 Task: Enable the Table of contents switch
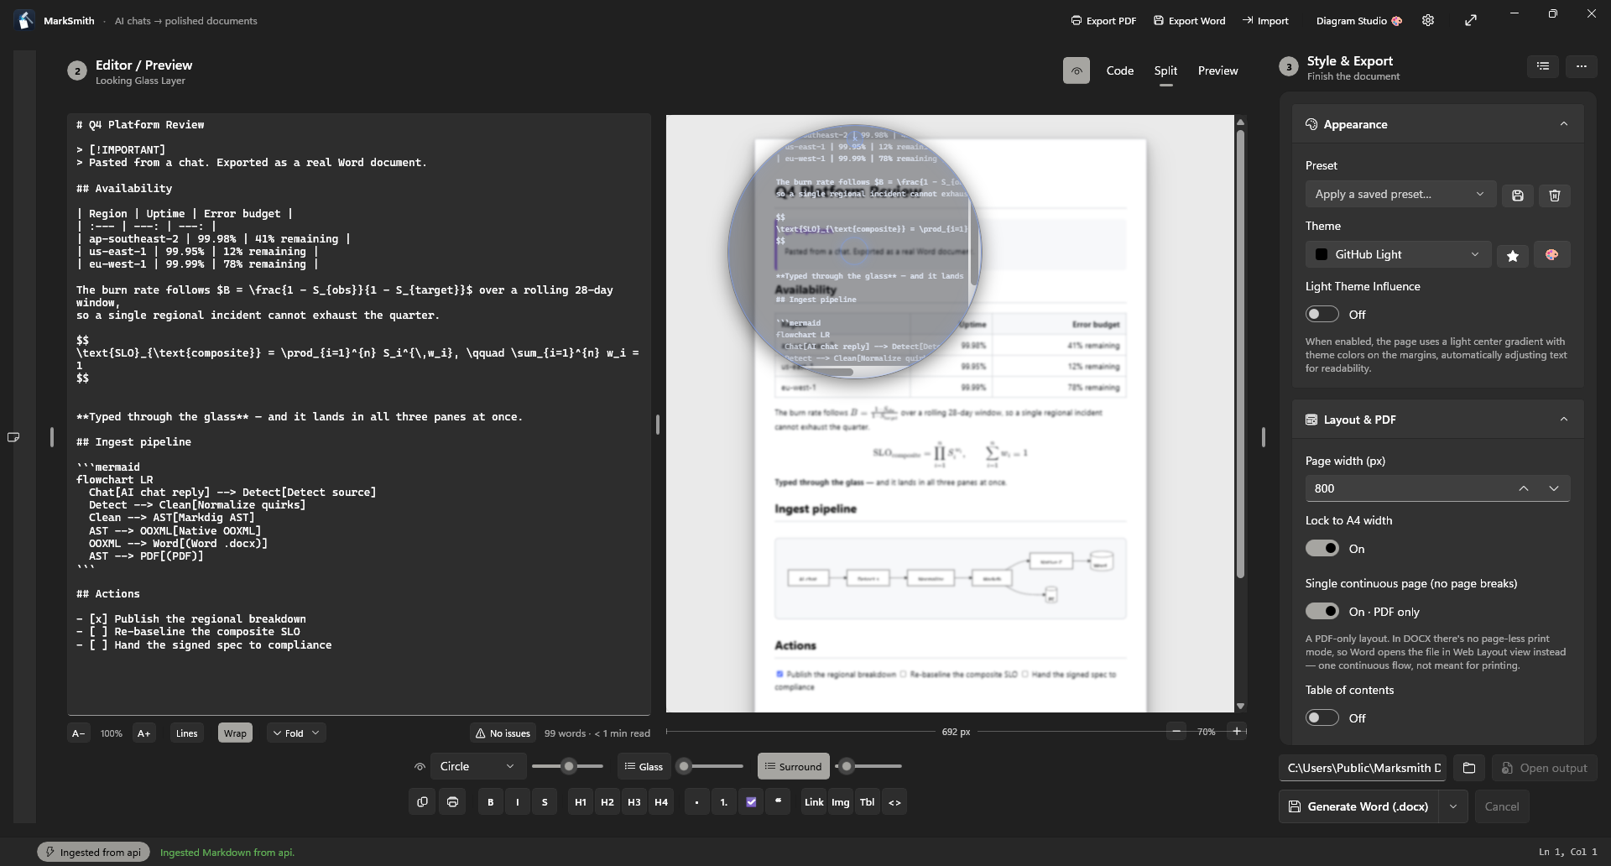(1322, 718)
